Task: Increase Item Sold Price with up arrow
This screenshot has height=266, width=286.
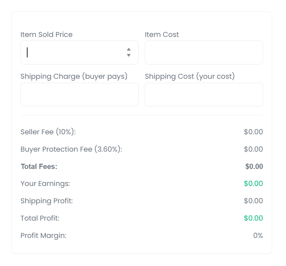Action: [x=129, y=50]
